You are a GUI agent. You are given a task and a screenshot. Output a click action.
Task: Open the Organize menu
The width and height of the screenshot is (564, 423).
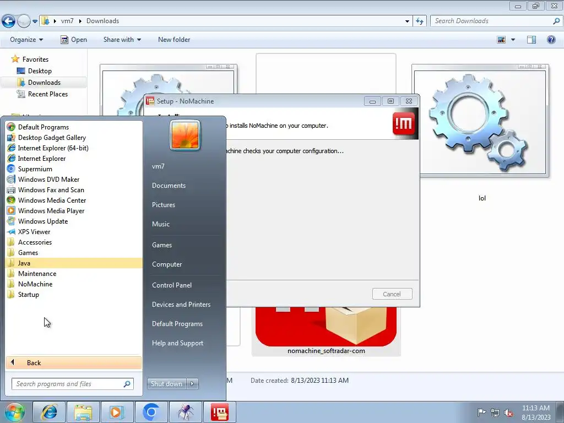tap(26, 40)
